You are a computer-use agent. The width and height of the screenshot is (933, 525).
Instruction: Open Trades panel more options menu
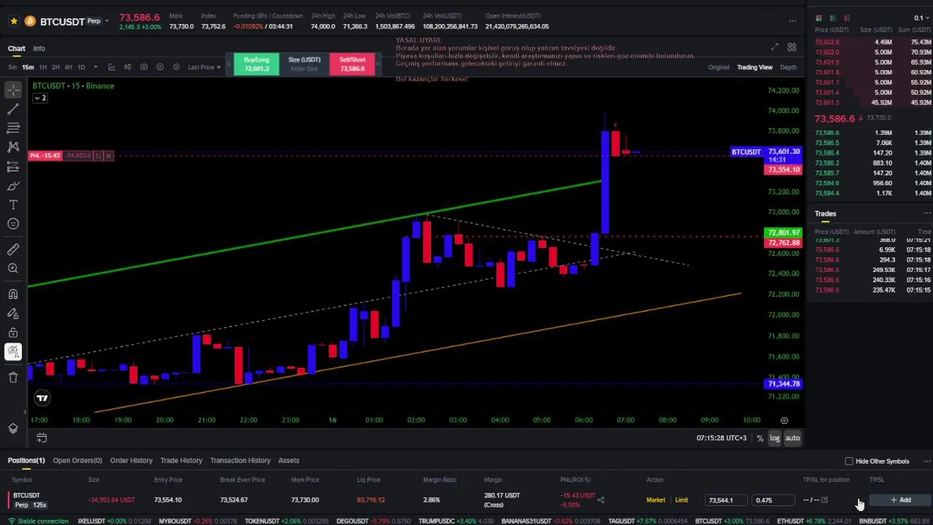pos(926,214)
